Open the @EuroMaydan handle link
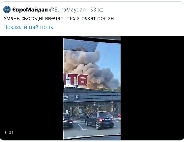The height and width of the screenshot is (142, 184). point(67,10)
